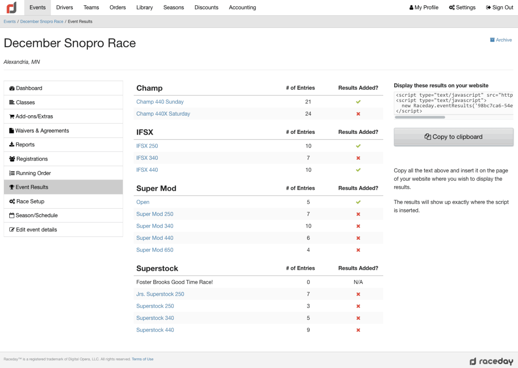Click the trophy icon beside Event Results

tap(12, 187)
